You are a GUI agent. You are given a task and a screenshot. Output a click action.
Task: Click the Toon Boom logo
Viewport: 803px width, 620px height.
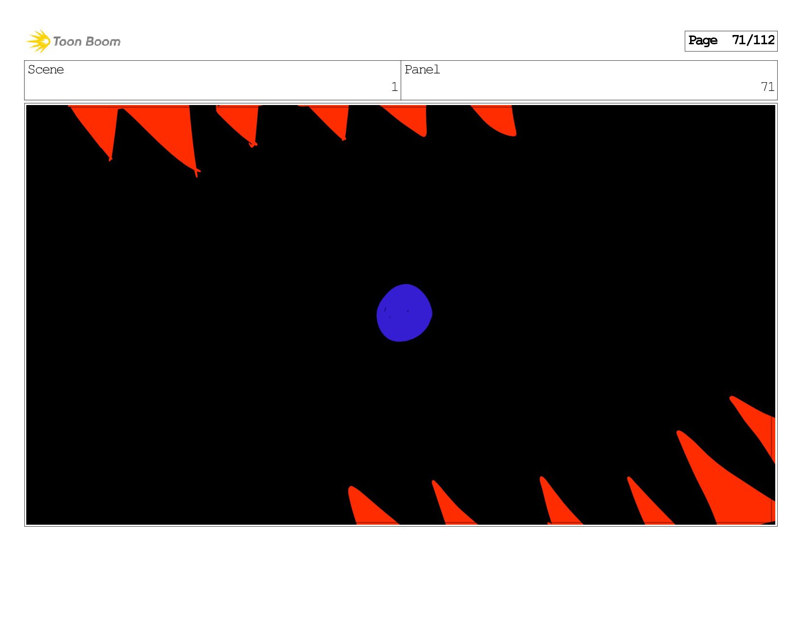73,41
